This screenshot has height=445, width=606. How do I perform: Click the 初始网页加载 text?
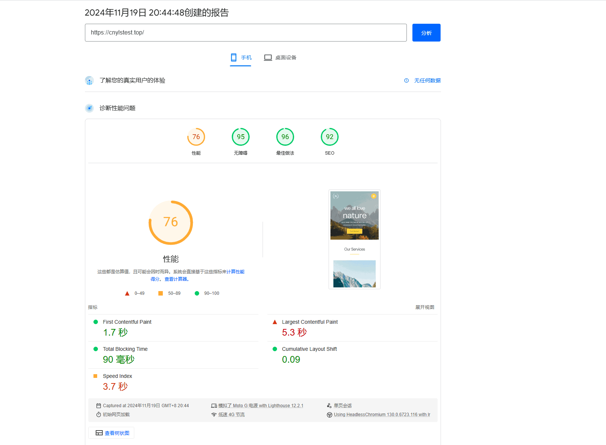pos(116,415)
